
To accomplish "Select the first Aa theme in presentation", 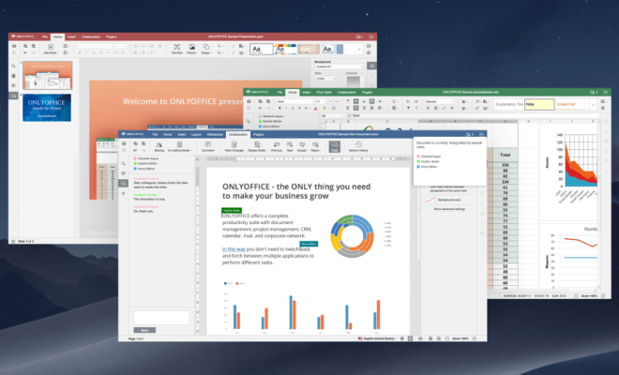I will [262, 50].
